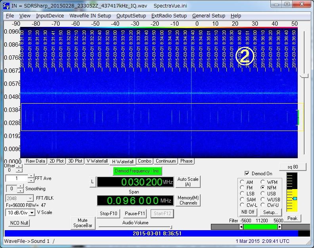Click the Start-F12 button

point(162,214)
